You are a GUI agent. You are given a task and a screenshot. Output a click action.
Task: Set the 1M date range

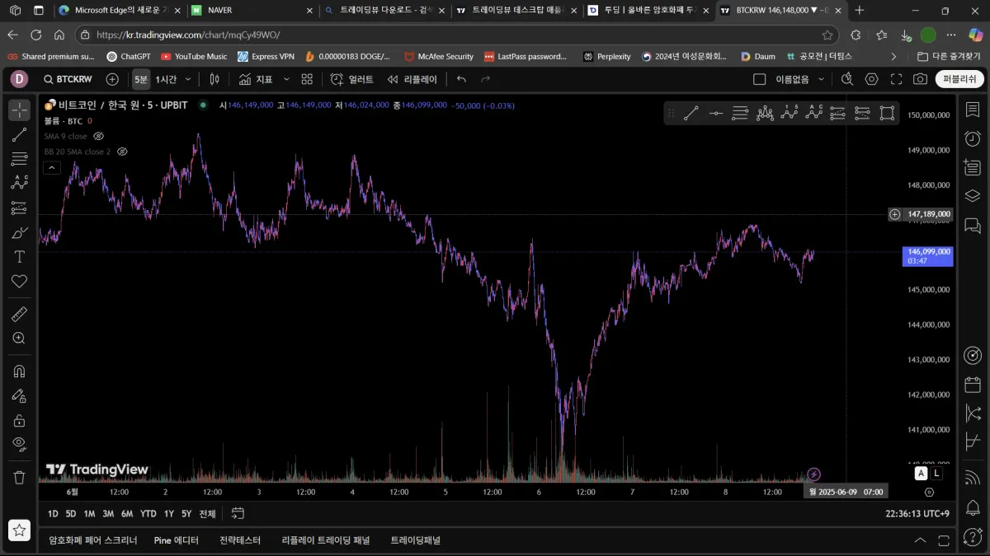tap(89, 513)
